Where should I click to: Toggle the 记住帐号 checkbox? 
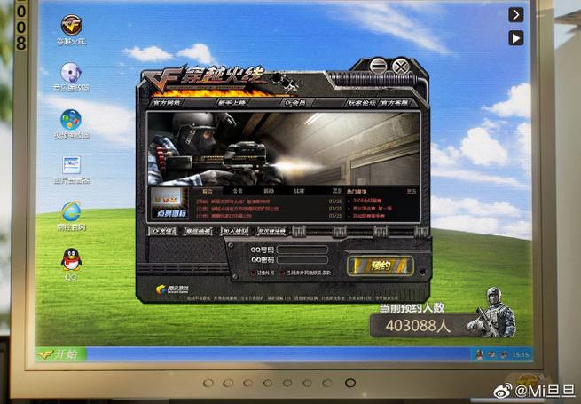254,273
